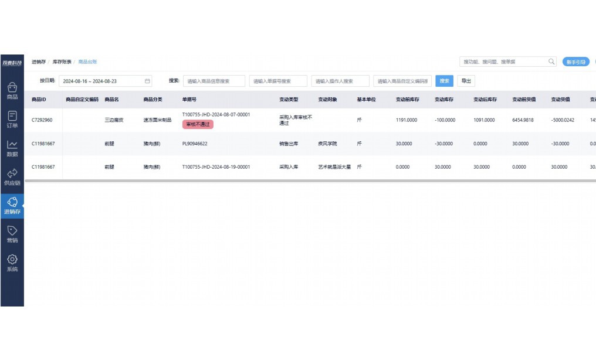Click document number T100755-JHD-2024-08-19-00001
Viewport: 596px width, 361px height.
pos(216,166)
